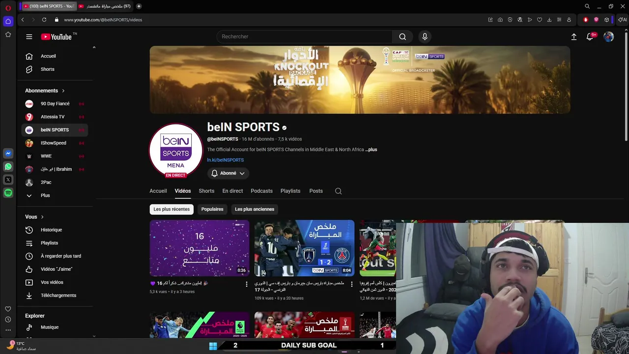The height and width of the screenshot is (354, 629).
Task: Select the Les plus anciennes filter chip
Action: [255, 209]
